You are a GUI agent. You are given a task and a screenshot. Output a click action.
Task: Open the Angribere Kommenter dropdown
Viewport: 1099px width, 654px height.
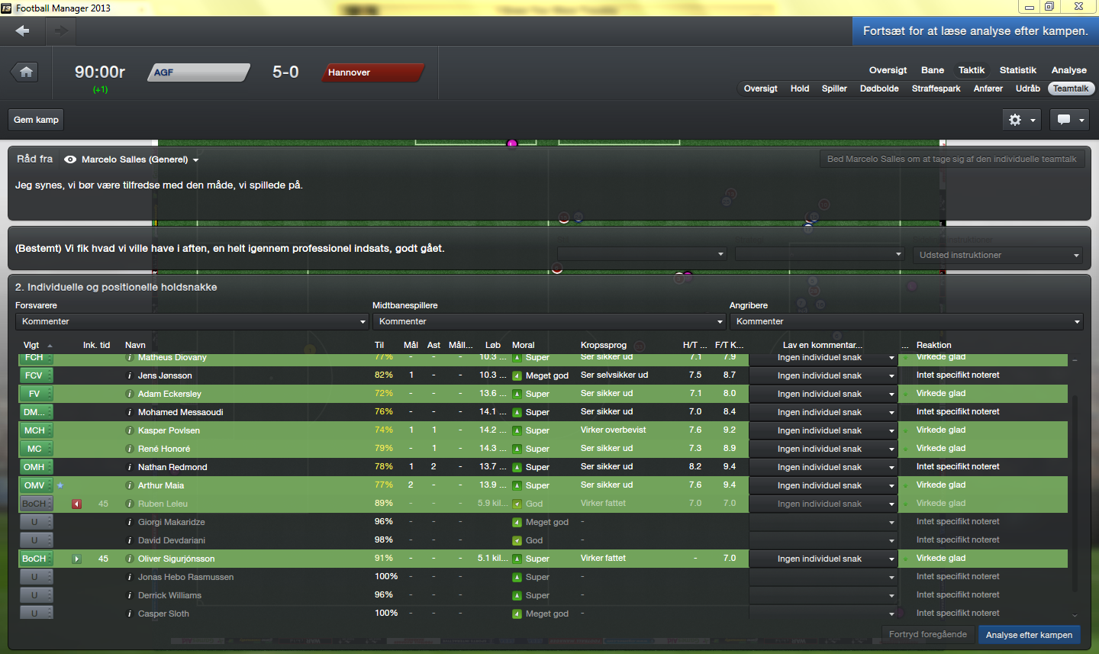coord(906,321)
